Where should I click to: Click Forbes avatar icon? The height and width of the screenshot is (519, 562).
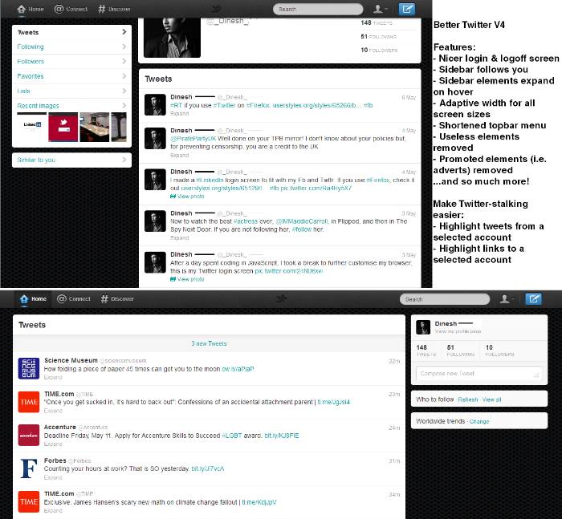[x=29, y=468]
